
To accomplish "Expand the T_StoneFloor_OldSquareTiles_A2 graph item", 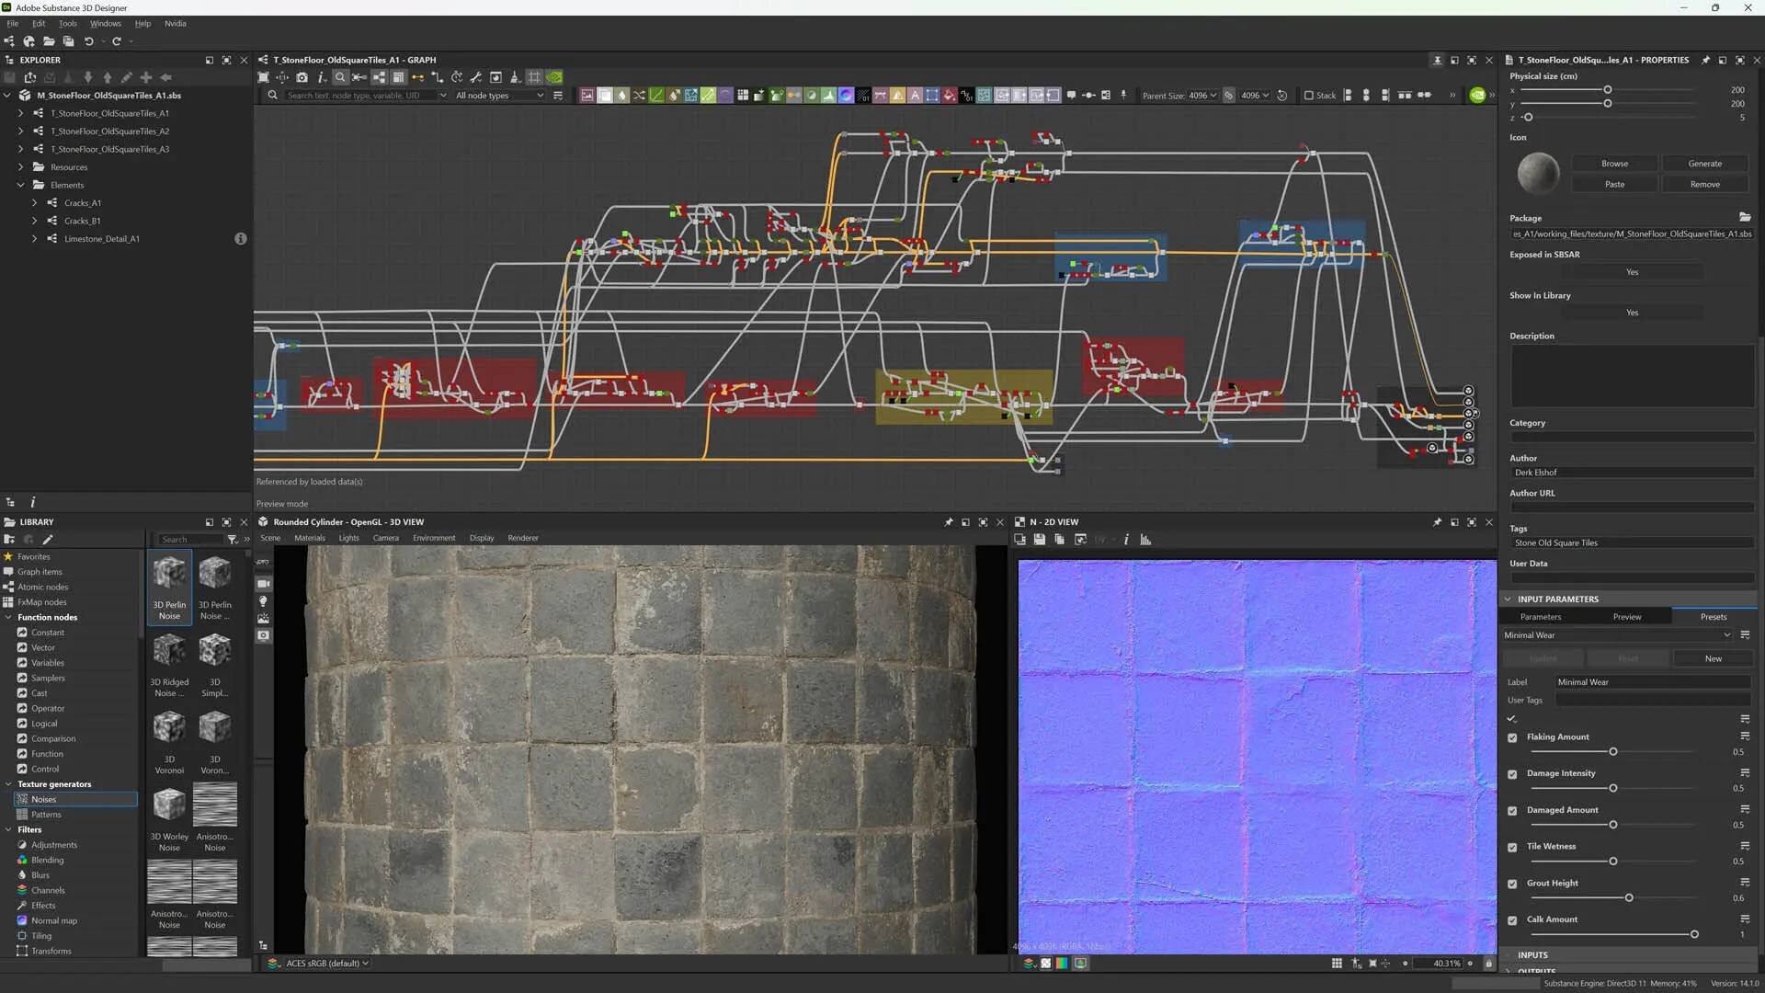I will pos(20,131).
